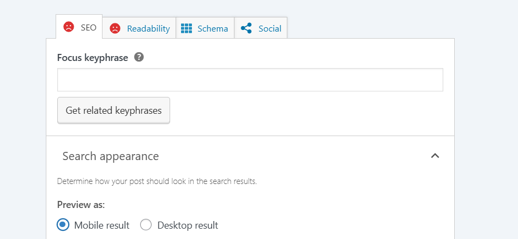Click the red sad face Readability score icon
Image resolution: width=518 pixels, height=239 pixels.
[x=115, y=28]
